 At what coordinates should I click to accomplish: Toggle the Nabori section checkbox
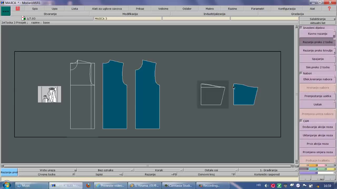pyautogui.click(x=301, y=73)
